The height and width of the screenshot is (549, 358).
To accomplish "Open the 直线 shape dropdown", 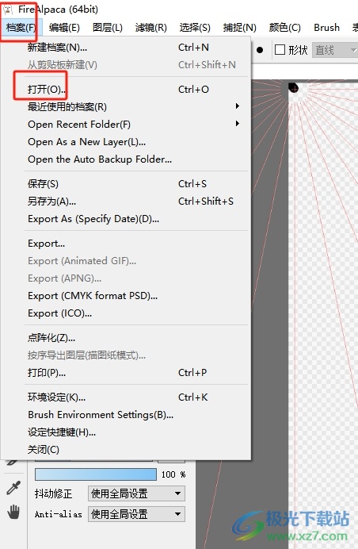I will pos(335,50).
